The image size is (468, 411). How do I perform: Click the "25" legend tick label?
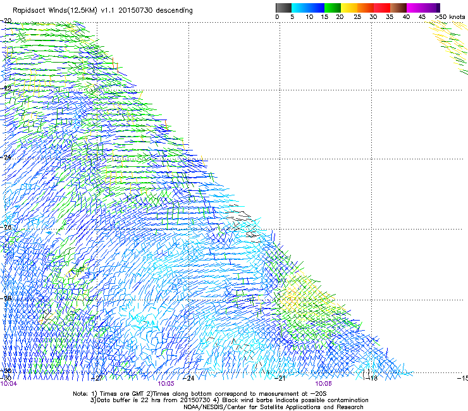(x=357, y=17)
